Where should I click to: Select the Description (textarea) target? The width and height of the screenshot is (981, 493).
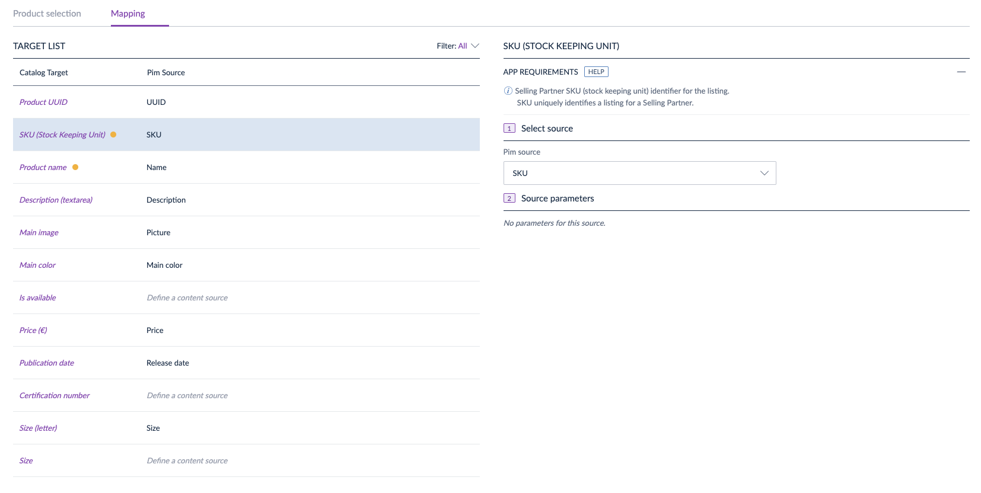[56, 200]
